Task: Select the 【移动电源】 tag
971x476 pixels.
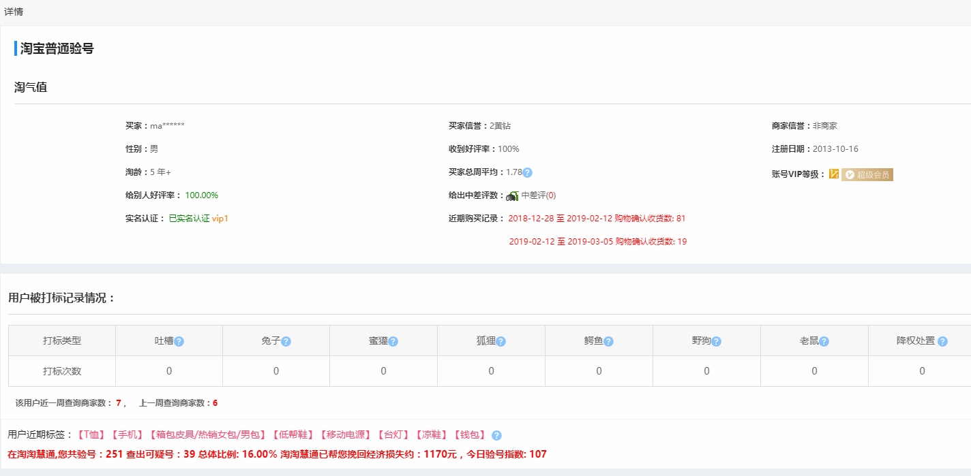Action: pos(346,435)
